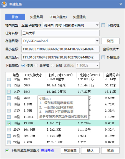Click the 1:564 scale cell

[x=82, y=136]
